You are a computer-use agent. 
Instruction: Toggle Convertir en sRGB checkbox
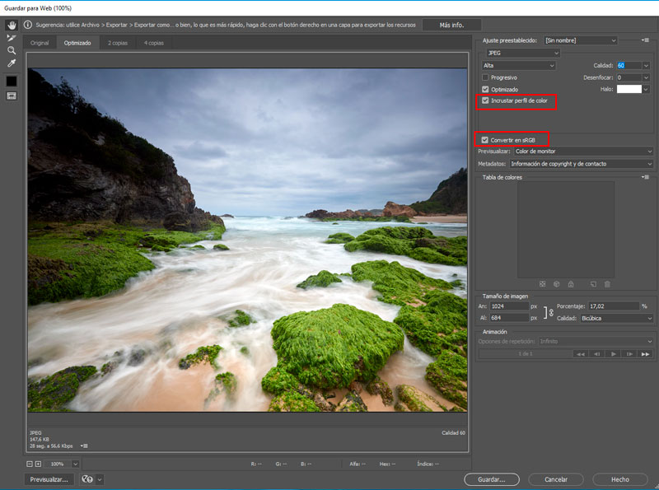[485, 140]
